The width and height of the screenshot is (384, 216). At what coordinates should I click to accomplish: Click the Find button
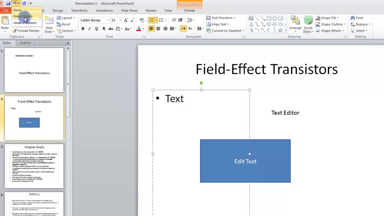coord(356,18)
